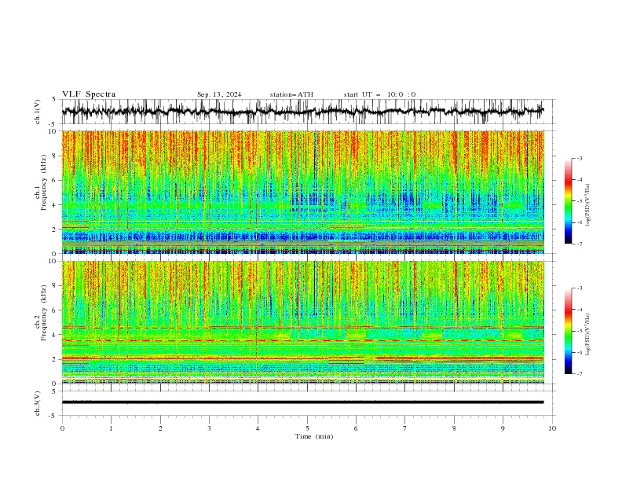Click the flat ch.3 voltage trace
The width and height of the screenshot is (622, 481).
click(302, 402)
